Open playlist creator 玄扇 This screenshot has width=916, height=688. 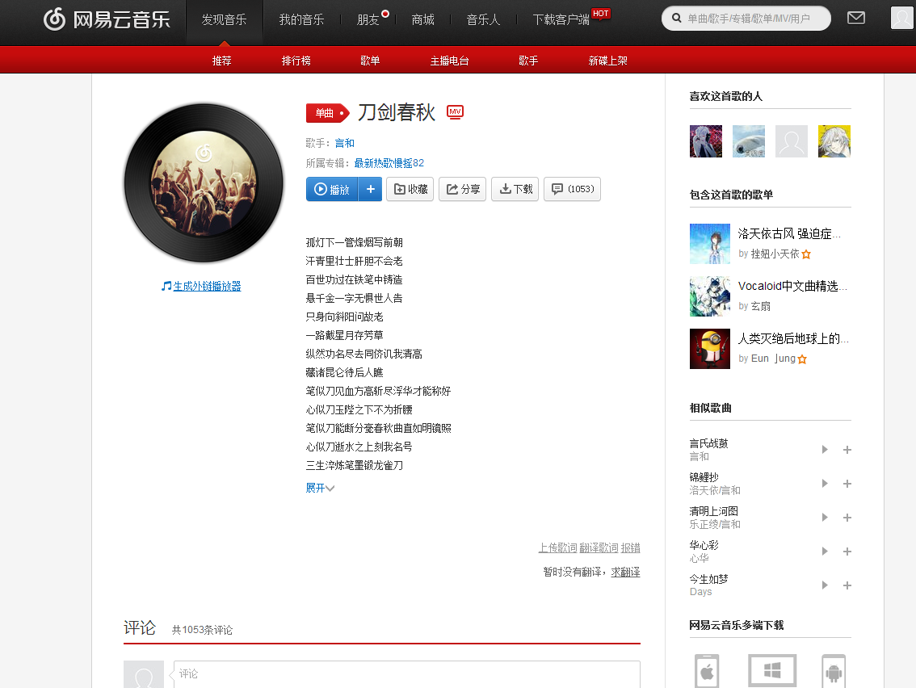(761, 306)
